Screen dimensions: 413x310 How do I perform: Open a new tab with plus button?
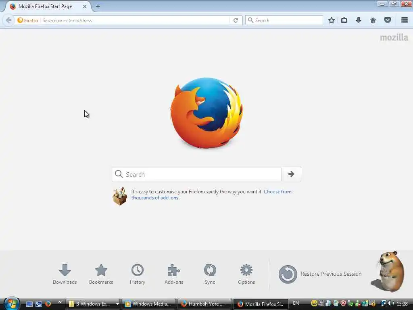tap(98, 6)
